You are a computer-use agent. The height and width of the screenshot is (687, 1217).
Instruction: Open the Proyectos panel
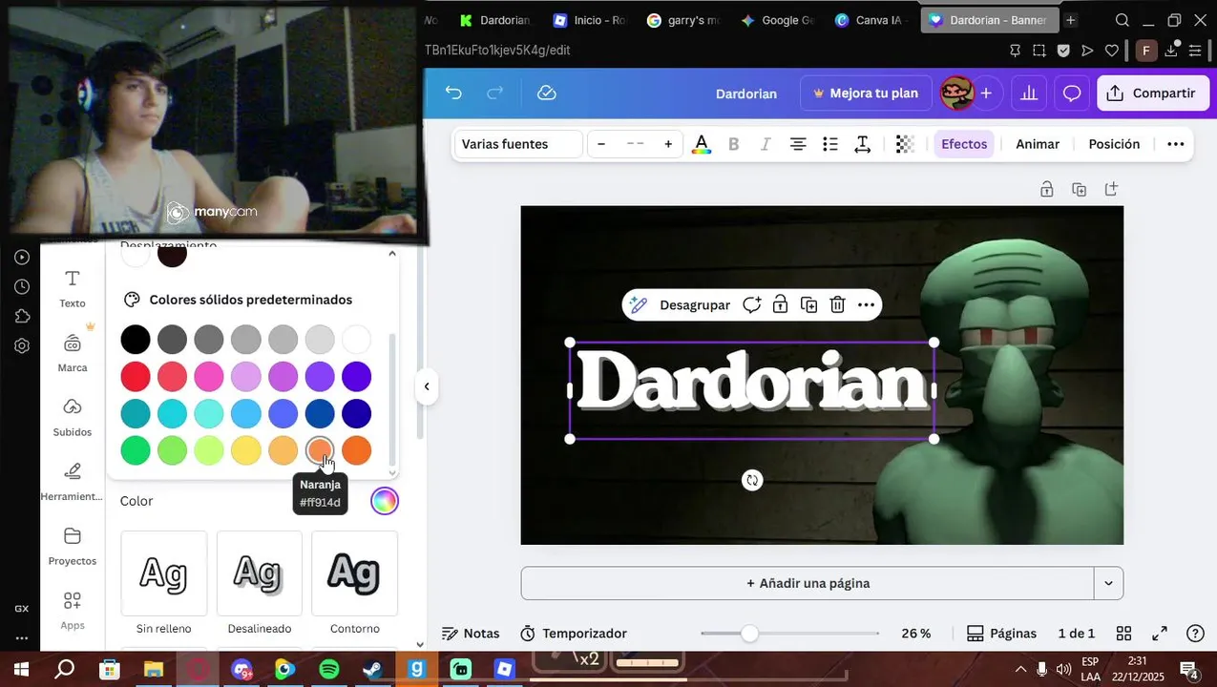click(x=73, y=547)
